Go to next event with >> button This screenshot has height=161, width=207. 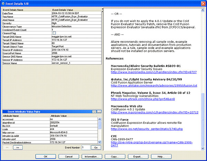pyautogui.click(x=19, y=147)
